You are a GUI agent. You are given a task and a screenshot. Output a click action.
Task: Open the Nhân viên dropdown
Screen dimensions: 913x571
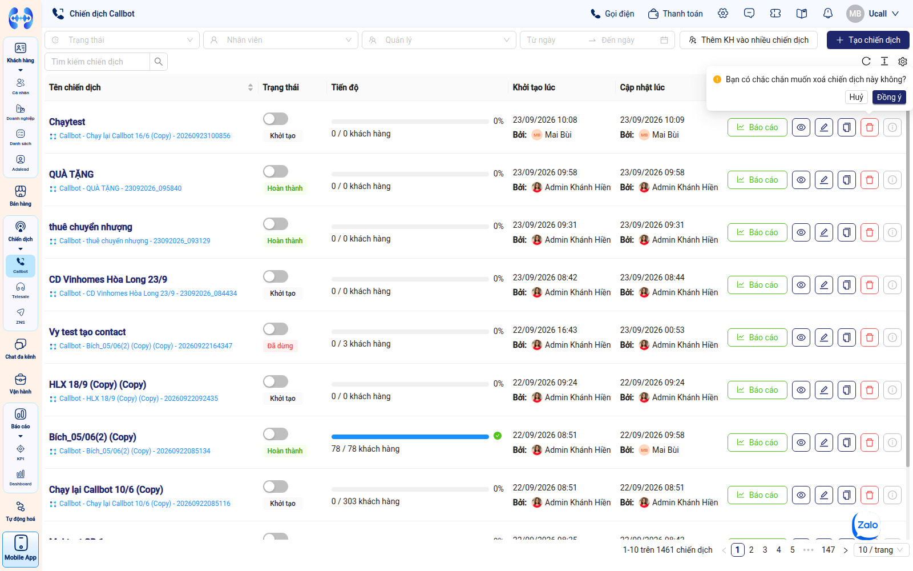click(281, 40)
